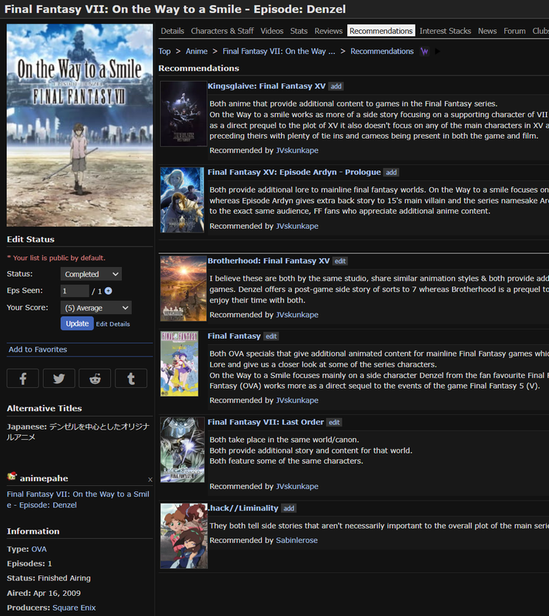Image resolution: width=549 pixels, height=616 pixels.
Task: Click edit next to the Final Fantasy title
Action: (x=271, y=336)
